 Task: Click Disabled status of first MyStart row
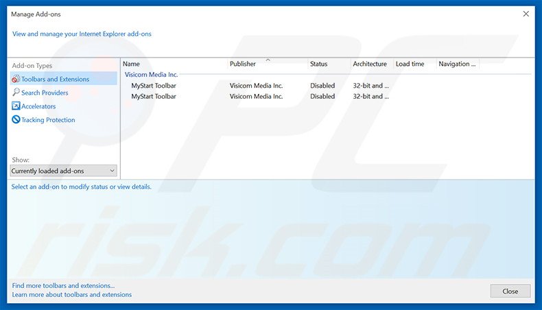click(322, 85)
